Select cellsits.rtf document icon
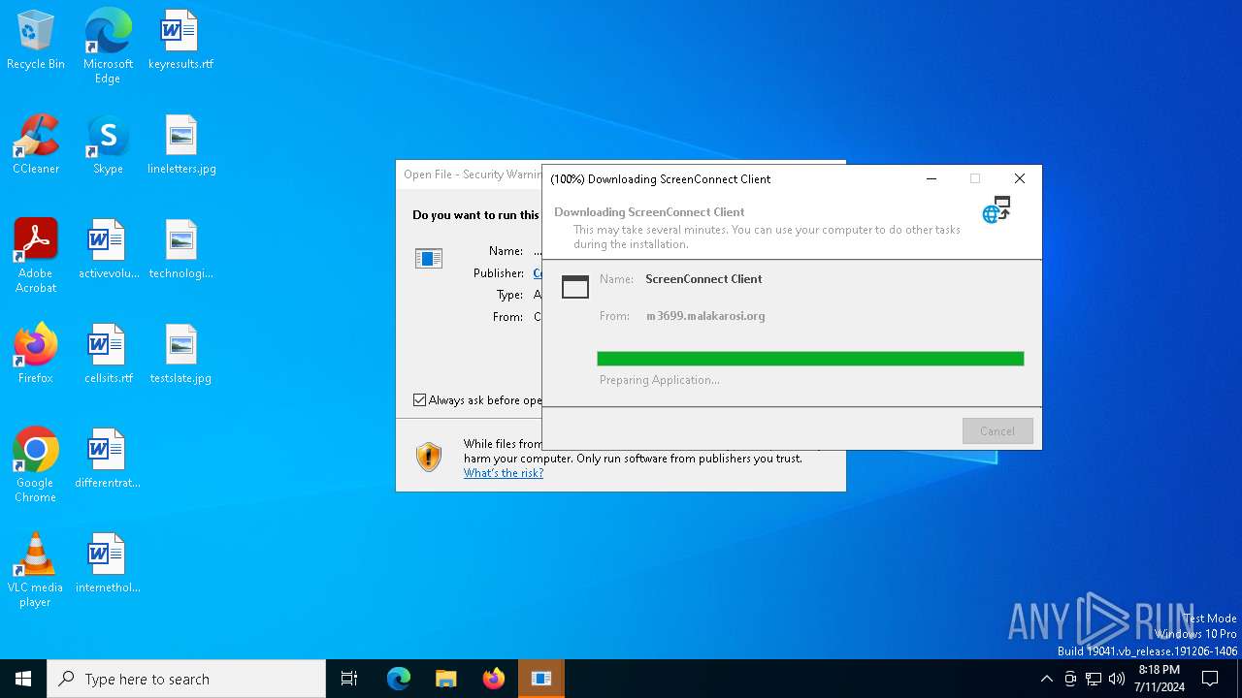The width and height of the screenshot is (1242, 698). coord(108,355)
